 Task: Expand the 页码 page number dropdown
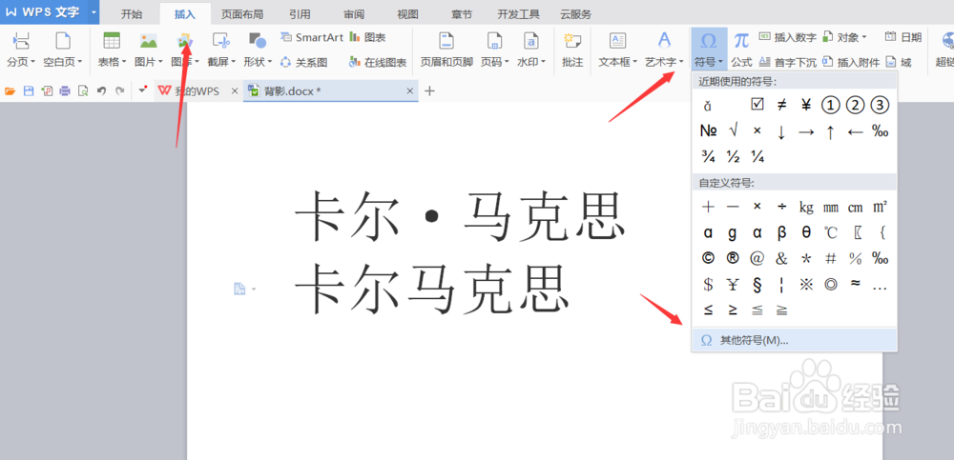pyautogui.click(x=507, y=62)
